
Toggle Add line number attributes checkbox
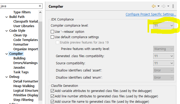point(53,96)
